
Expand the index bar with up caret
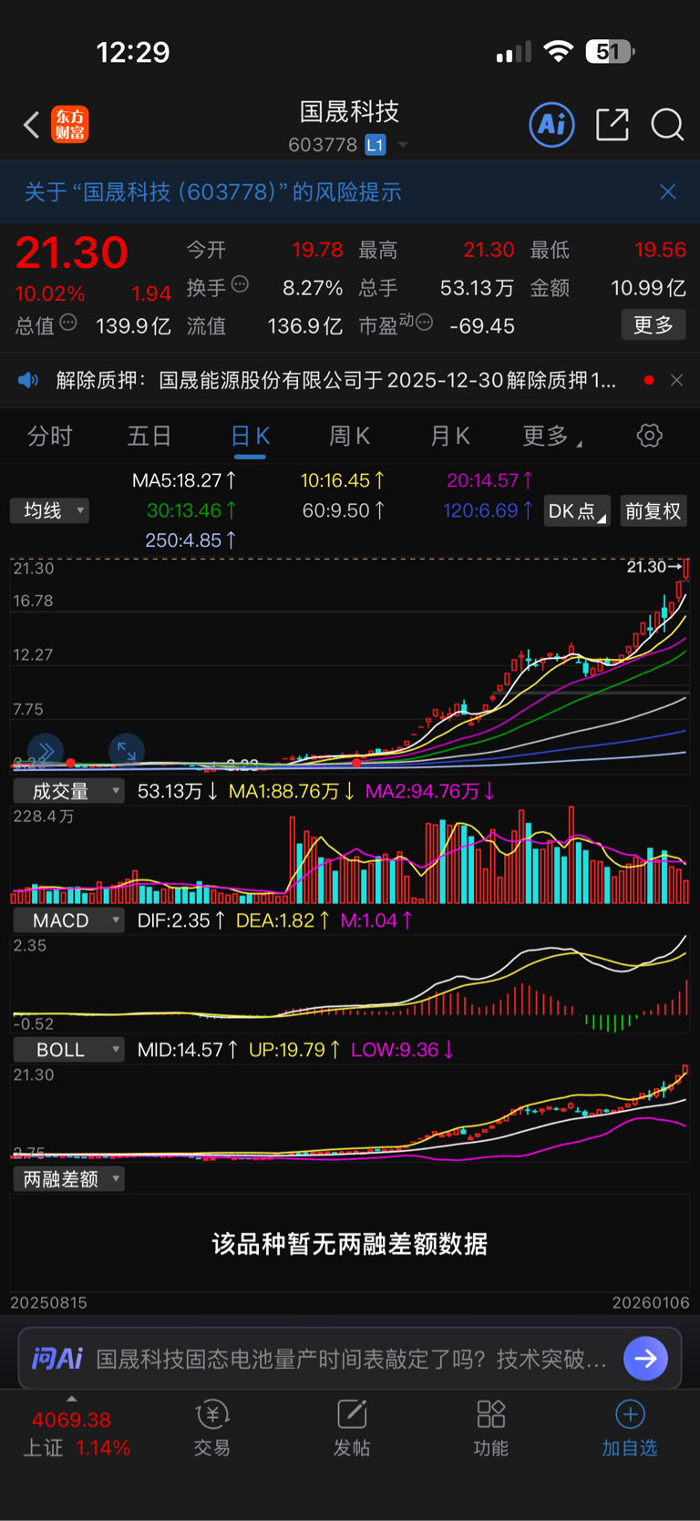(x=72, y=1399)
